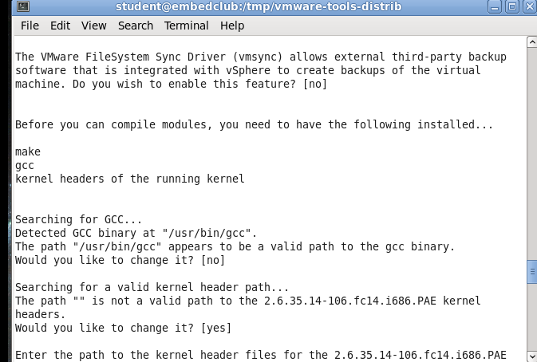Open the View menu
Image resolution: width=537 pixels, height=362 pixels.
(94, 26)
